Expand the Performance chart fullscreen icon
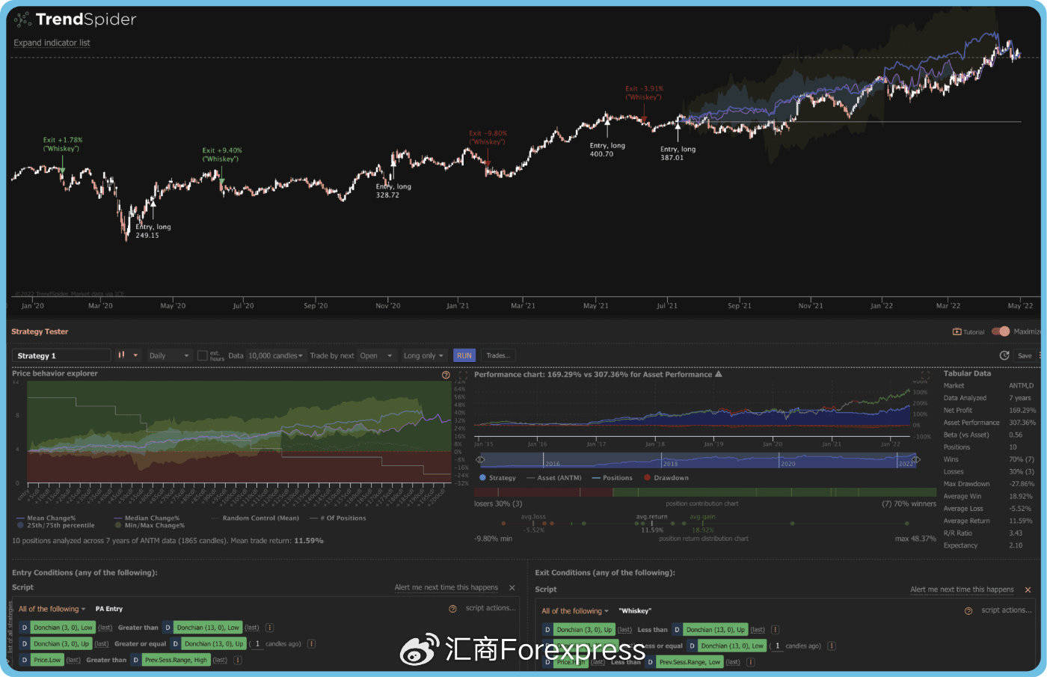 (x=925, y=375)
